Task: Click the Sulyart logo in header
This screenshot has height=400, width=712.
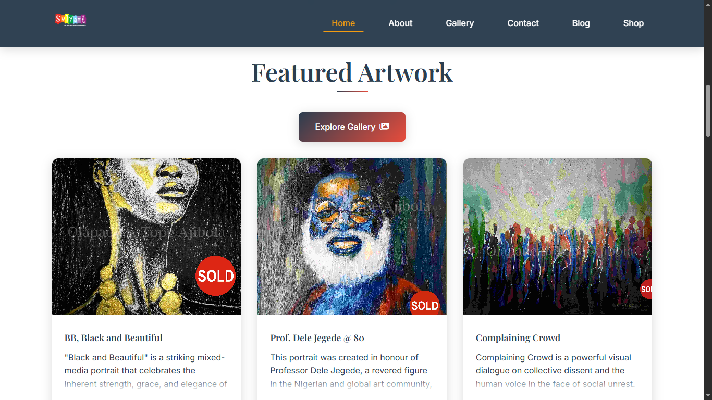Action: coord(70,20)
